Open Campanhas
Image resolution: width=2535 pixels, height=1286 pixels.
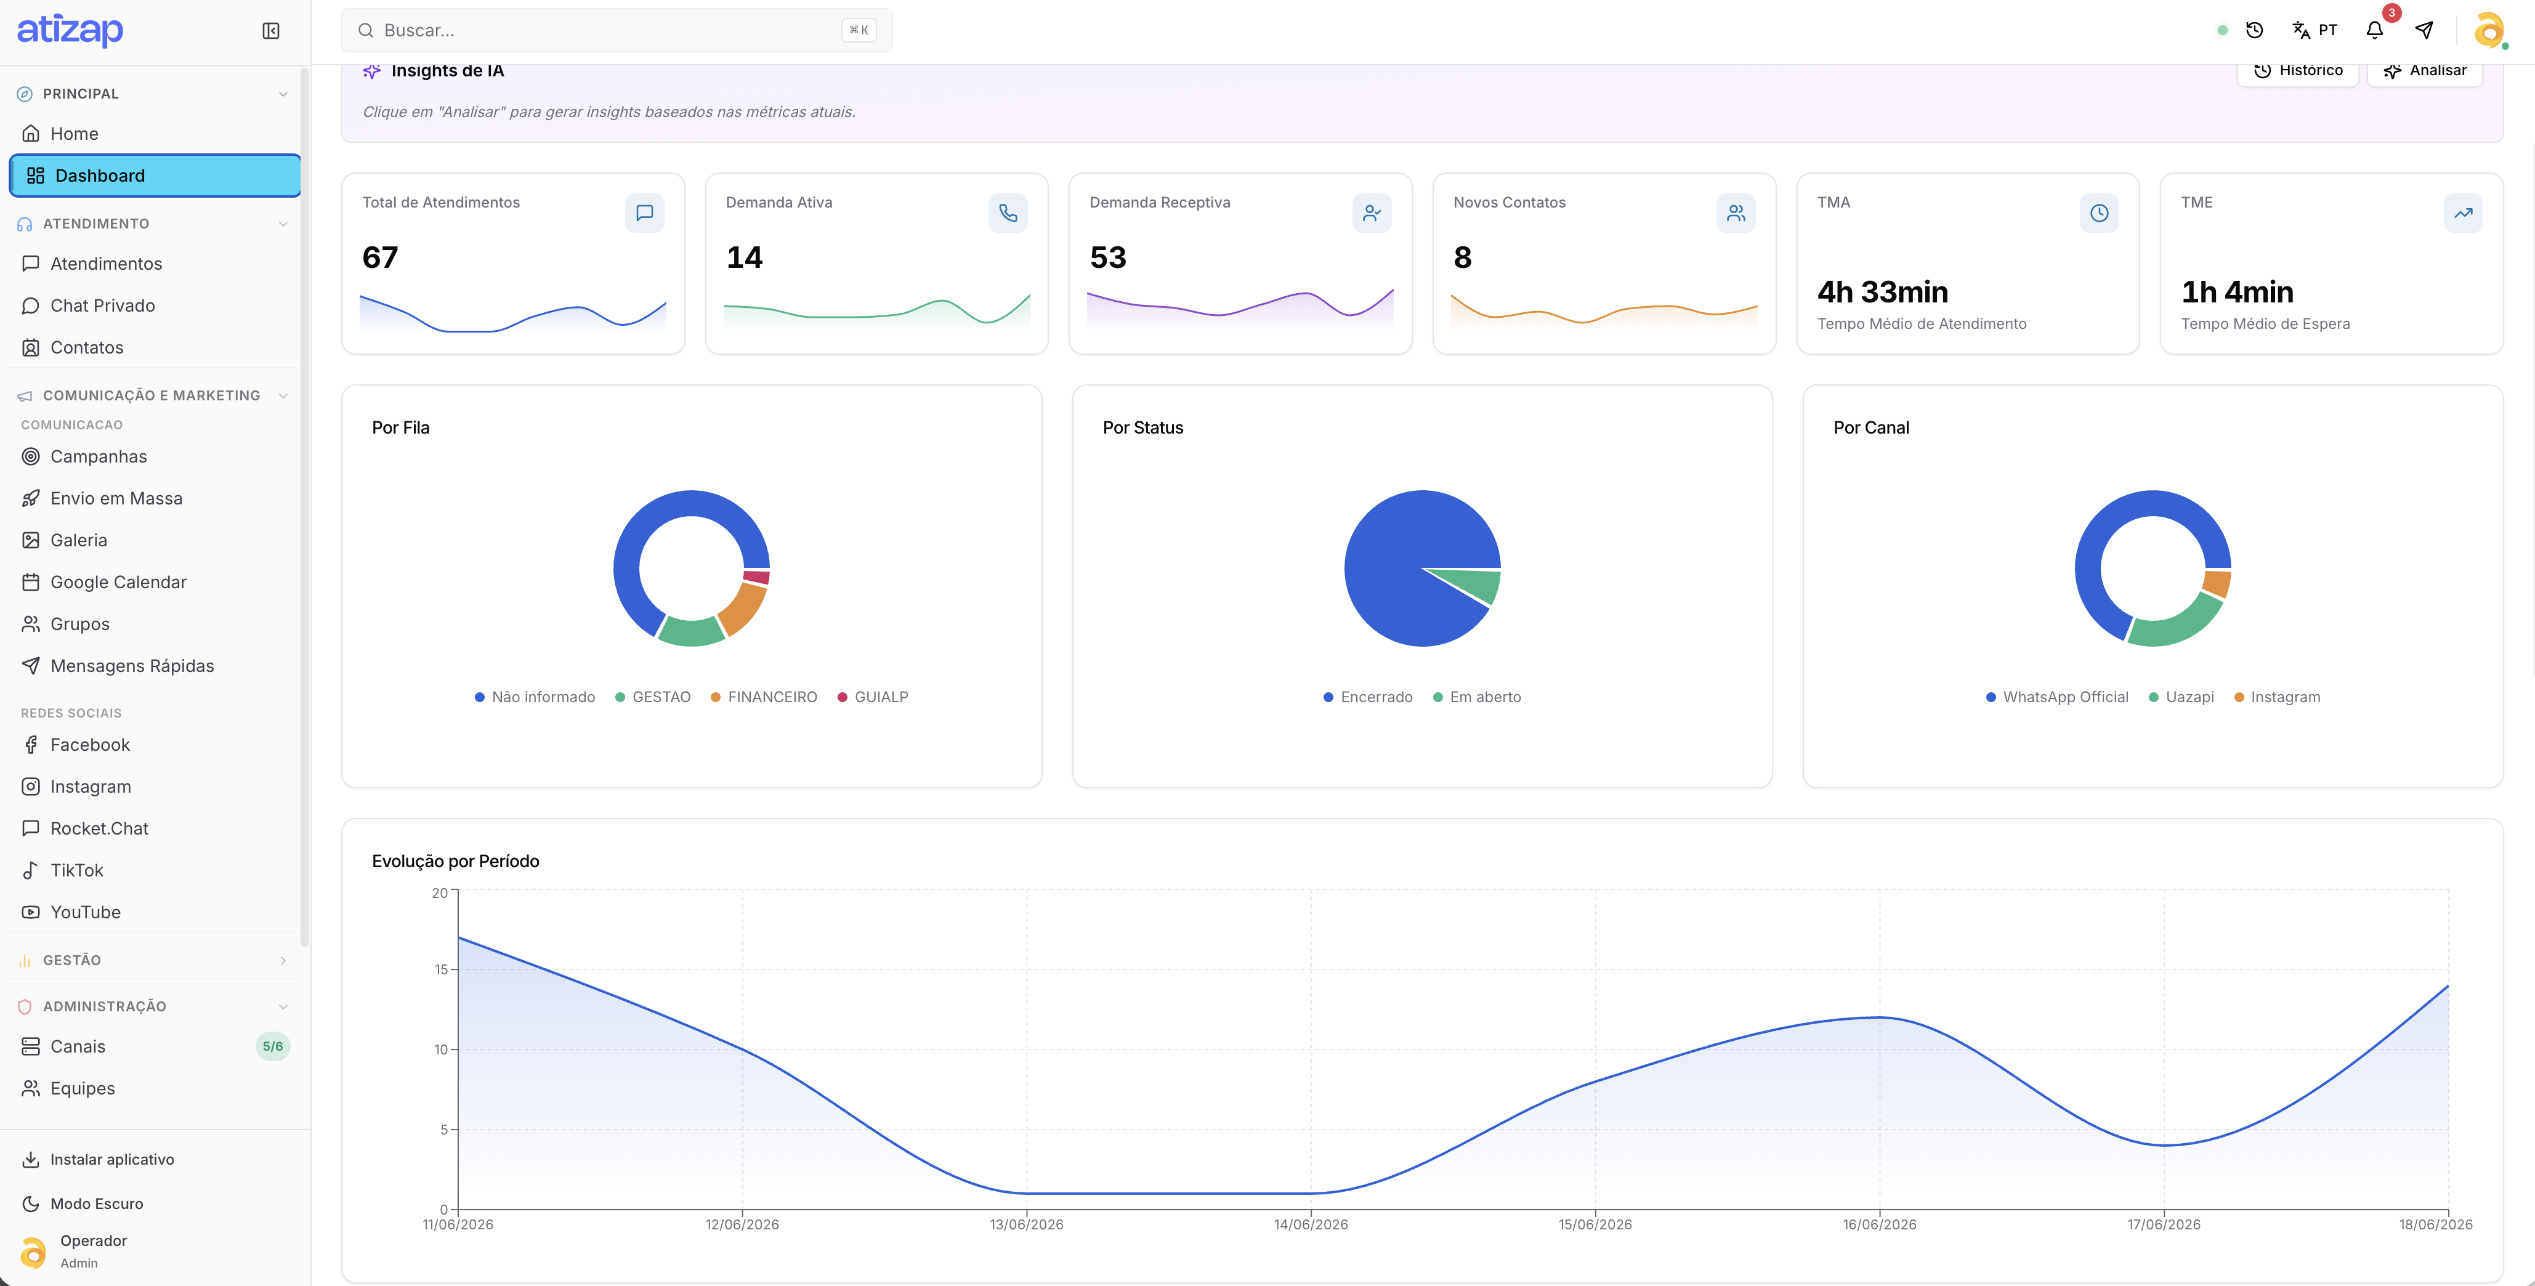click(x=153, y=456)
